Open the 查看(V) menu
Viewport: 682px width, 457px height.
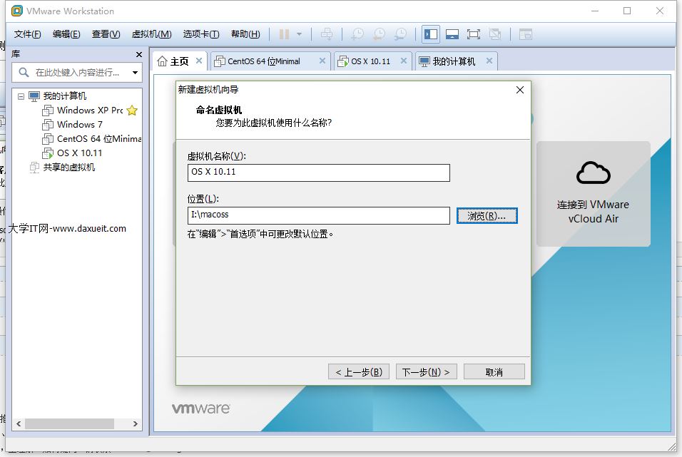tap(106, 34)
